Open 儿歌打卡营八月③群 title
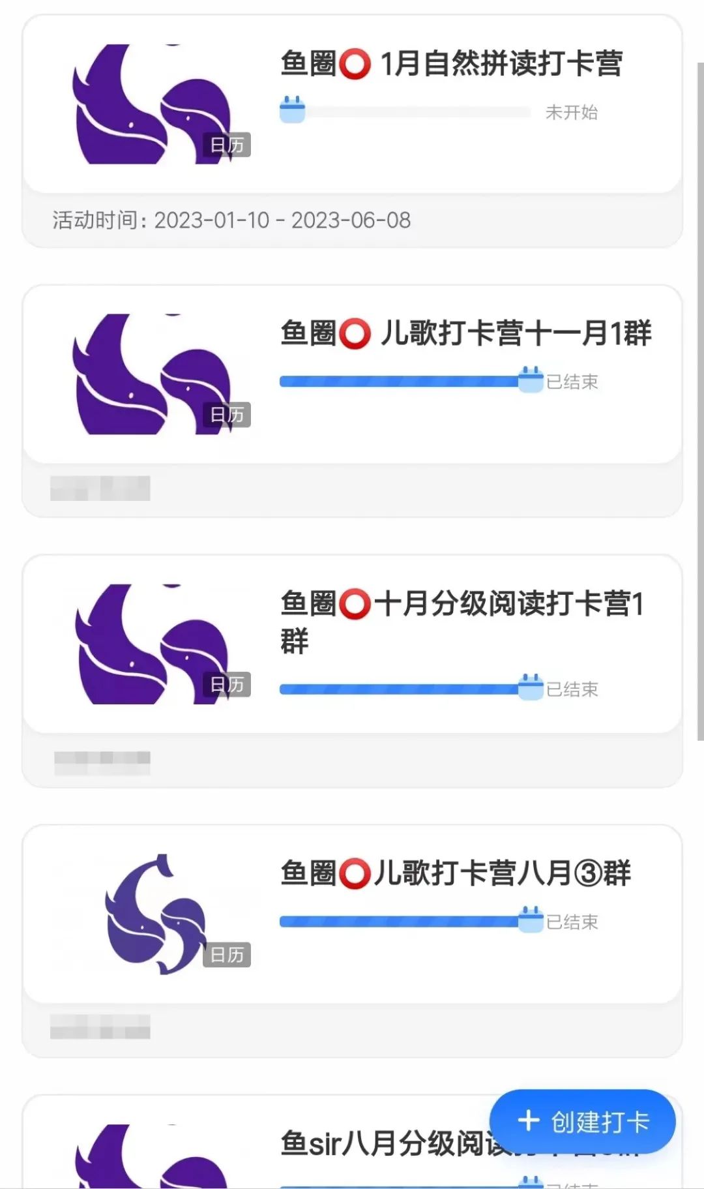This screenshot has width=704, height=1189. coord(456,873)
